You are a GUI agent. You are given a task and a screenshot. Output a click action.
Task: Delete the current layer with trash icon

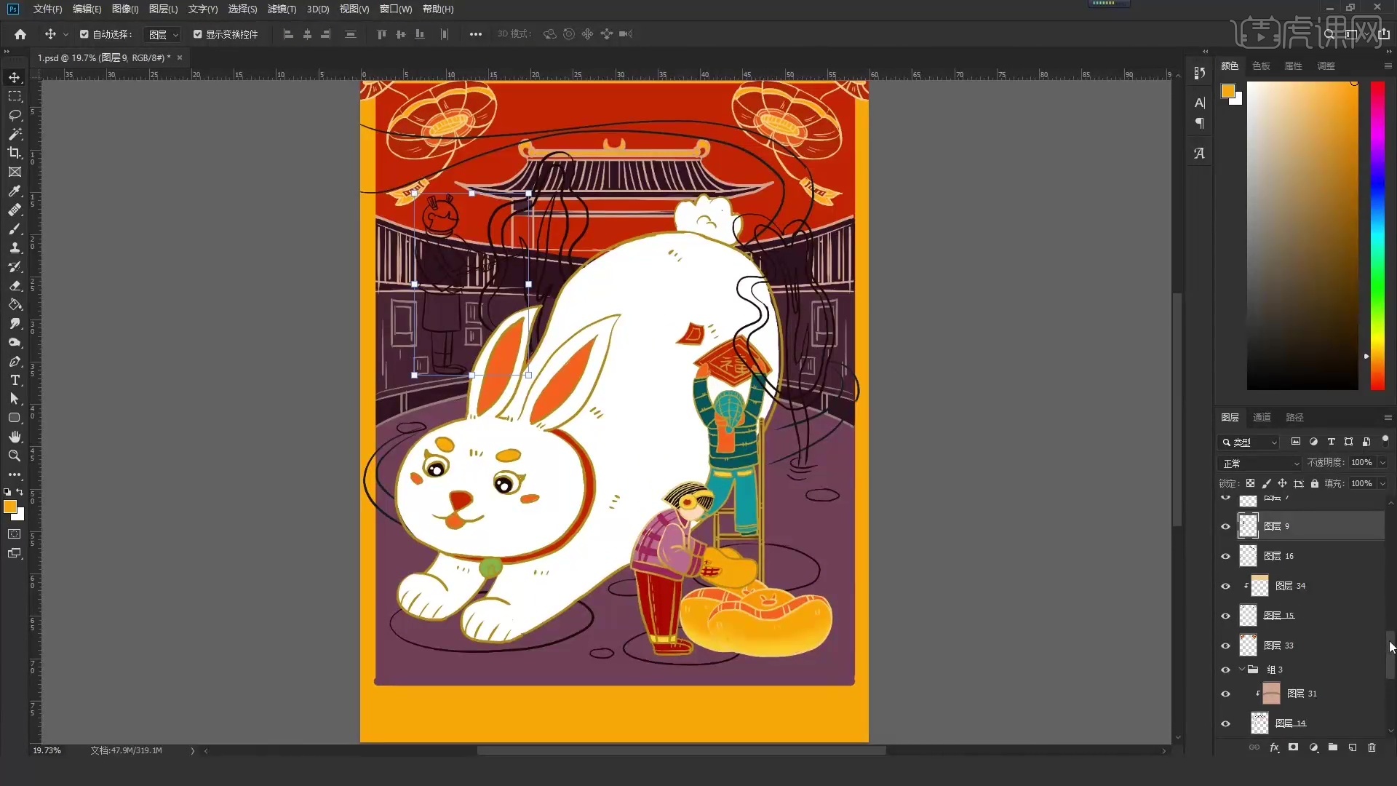point(1372,747)
